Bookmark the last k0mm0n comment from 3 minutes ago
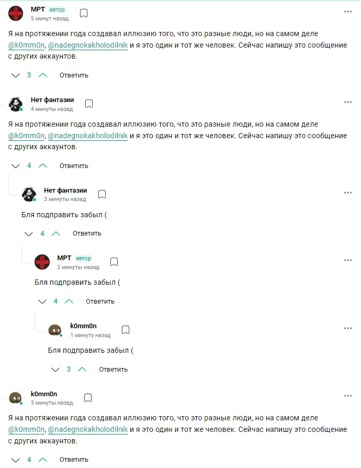361x468 pixels. 88,398
